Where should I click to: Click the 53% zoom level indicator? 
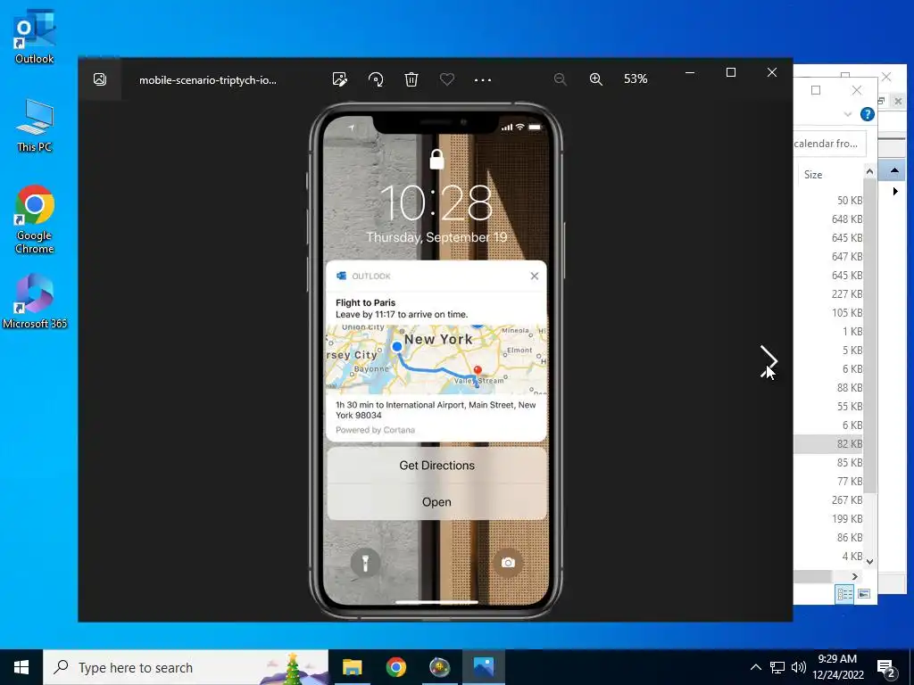pyautogui.click(x=636, y=78)
